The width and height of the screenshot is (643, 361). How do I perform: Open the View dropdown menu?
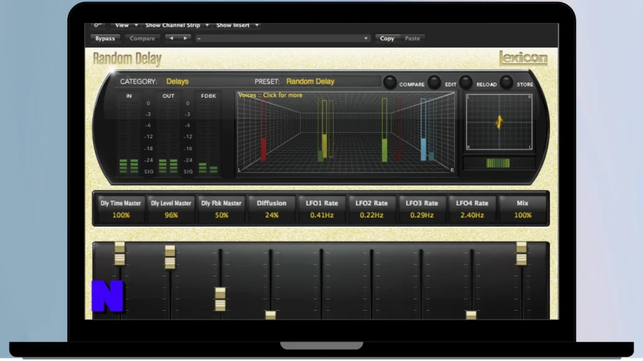click(x=126, y=25)
